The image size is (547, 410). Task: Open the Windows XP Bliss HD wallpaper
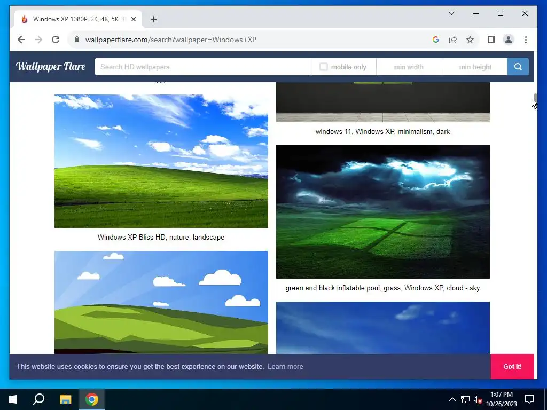(x=161, y=161)
